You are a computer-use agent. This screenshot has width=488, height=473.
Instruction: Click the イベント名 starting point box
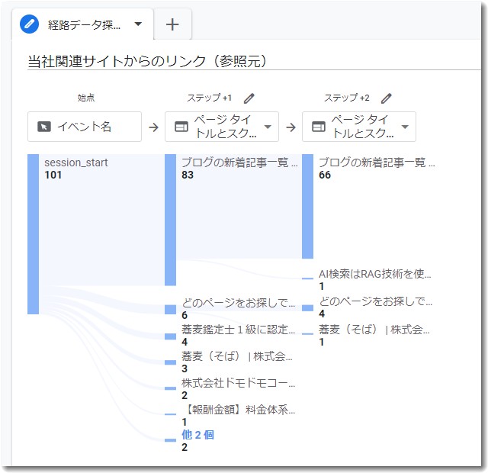coord(85,127)
